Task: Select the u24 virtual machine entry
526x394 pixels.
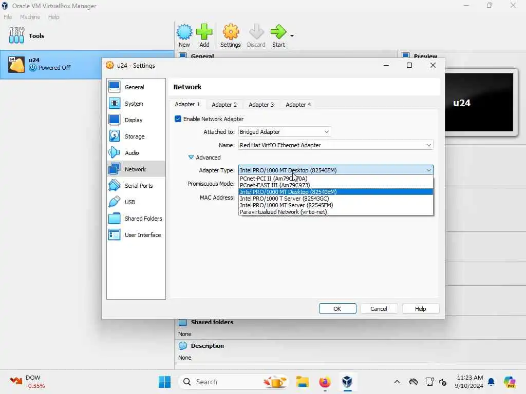Action: pyautogui.click(x=87, y=64)
